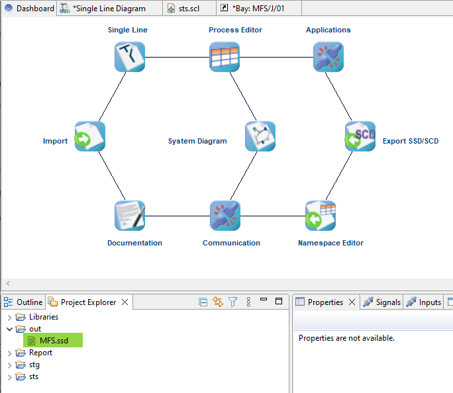Open the Documentation icon
The height and width of the screenshot is (393, 453).
pyautogui.click(x=129, y=216)
